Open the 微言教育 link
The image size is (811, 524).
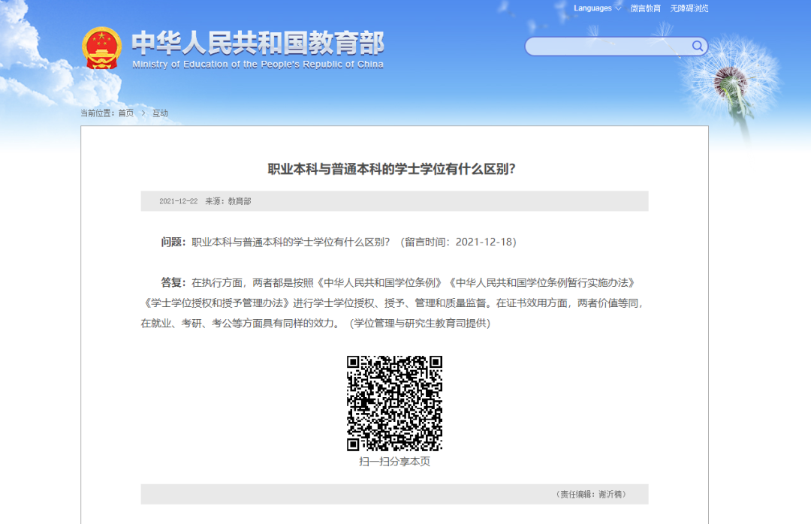(x=645, y=9)
